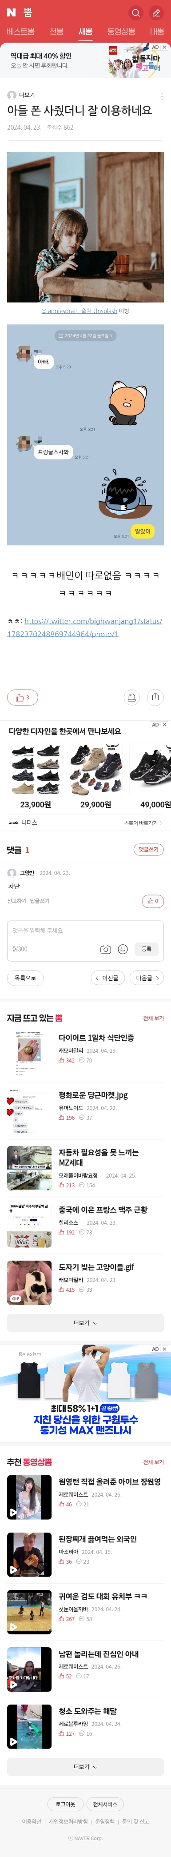Tap the write post pencil icon
The image size is (171, 1857).
tap(156, 12)
